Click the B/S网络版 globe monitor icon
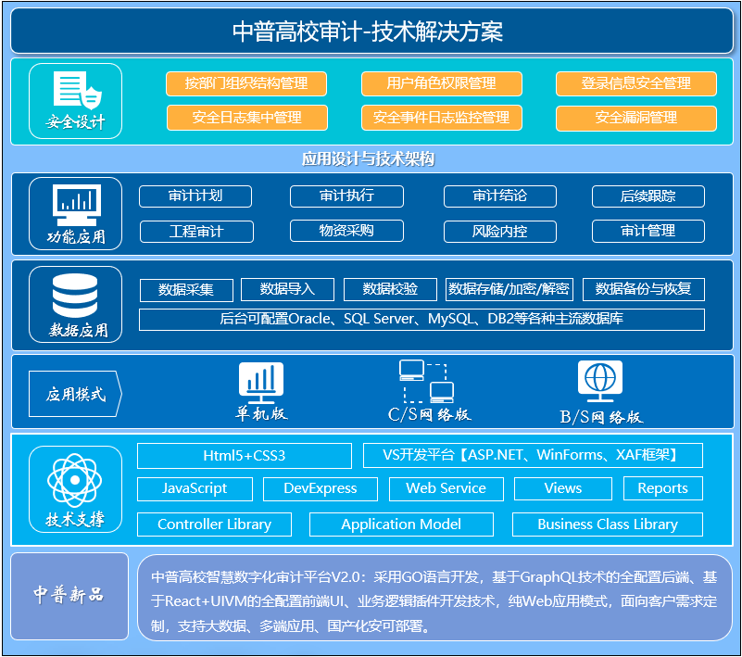Screen dimensions: 742x657 pos(600,382)
